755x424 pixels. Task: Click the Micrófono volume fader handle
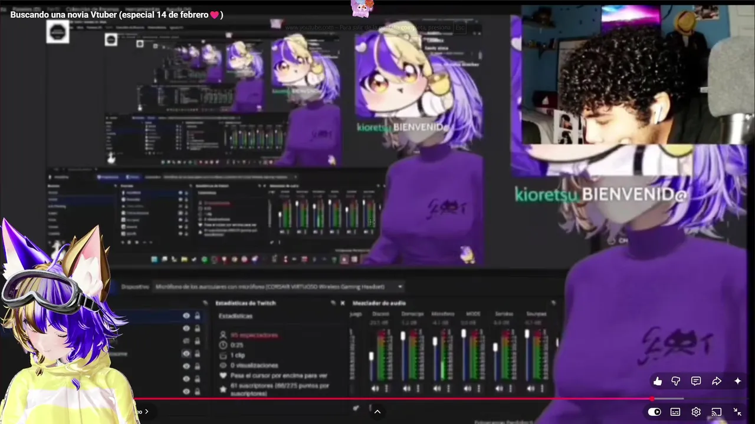point(434,342)
